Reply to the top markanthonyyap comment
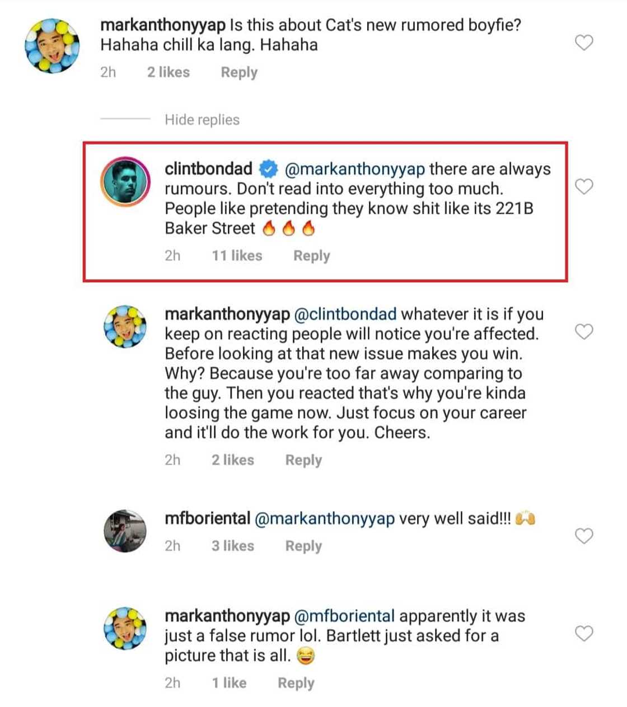Image resolution: width=627 pixels, height=707 pixels. coord(239,72)
